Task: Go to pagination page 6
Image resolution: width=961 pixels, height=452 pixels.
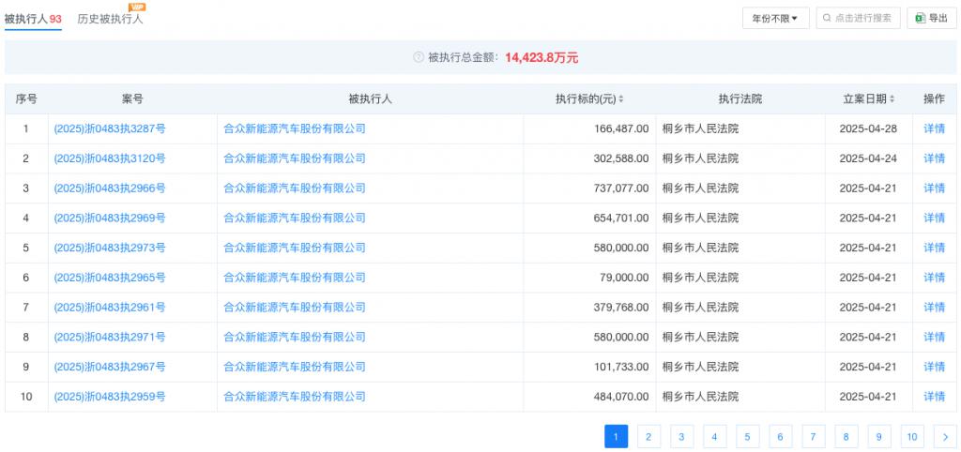Action: (780, 437)
